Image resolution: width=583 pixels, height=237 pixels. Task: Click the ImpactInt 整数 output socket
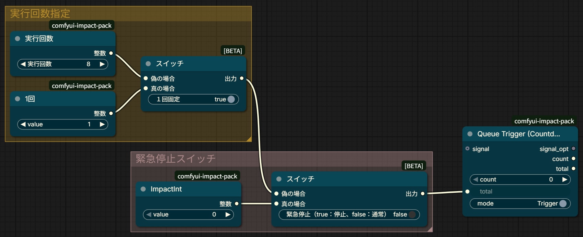pos(237,203)
